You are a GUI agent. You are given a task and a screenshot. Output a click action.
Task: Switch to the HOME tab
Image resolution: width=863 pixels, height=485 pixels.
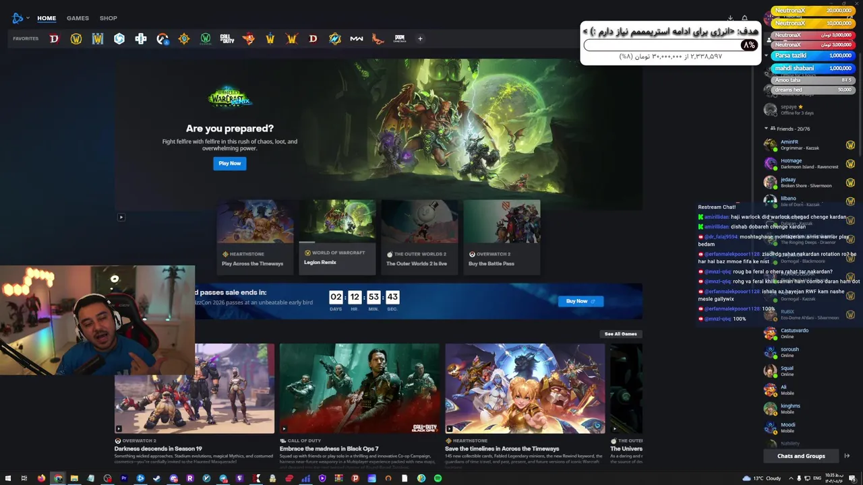coord(47,18)
